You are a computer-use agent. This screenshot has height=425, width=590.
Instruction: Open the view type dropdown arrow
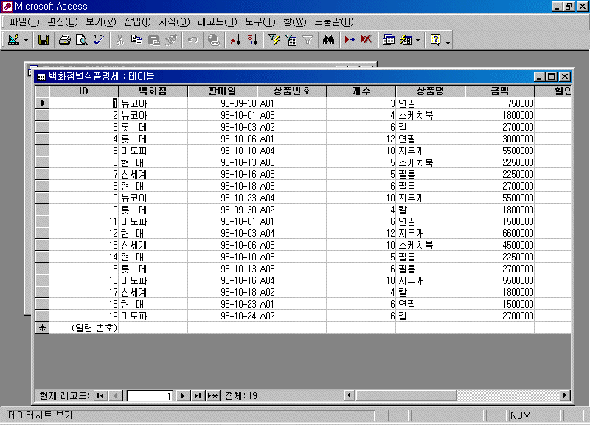click(x=26, y=40)
